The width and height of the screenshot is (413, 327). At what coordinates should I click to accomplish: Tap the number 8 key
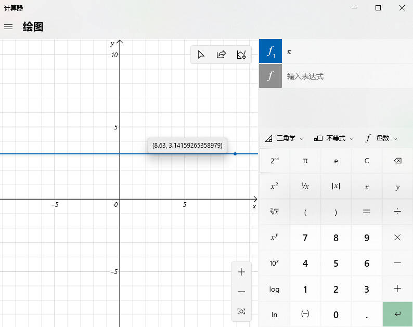coord(336,238)
